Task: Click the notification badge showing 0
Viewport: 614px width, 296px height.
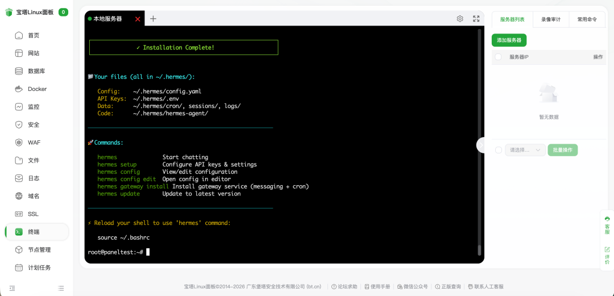Action: coord(64,12)
